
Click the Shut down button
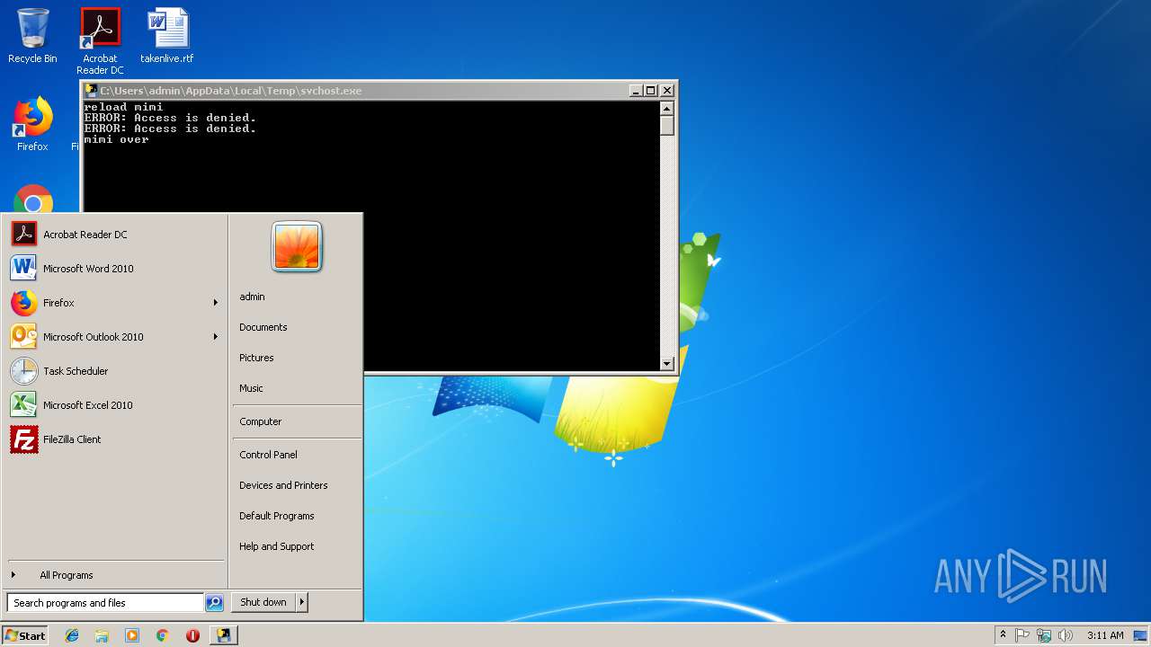click(x=263, y=602)
